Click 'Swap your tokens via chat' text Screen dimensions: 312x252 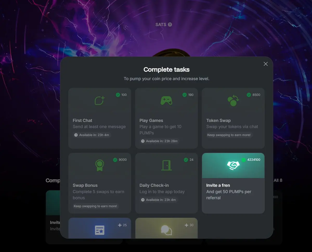pos(232,127)
